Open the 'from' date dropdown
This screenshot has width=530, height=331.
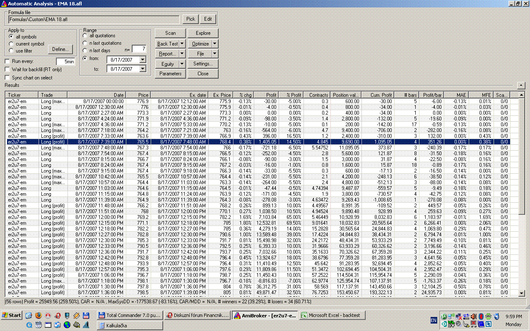pyautogui.click(x=143, y=59)
